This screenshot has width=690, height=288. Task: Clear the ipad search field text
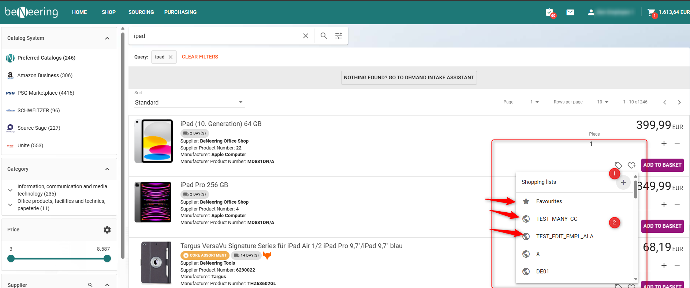tap(306, 36)
